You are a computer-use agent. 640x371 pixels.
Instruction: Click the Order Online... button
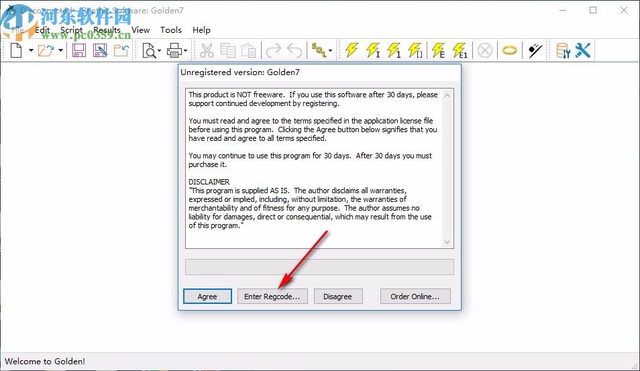(415, 297)
